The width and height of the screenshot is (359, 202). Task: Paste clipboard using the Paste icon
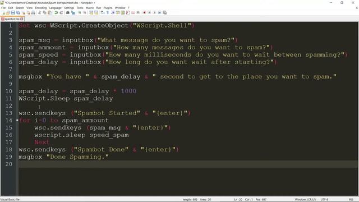(49, 12)
